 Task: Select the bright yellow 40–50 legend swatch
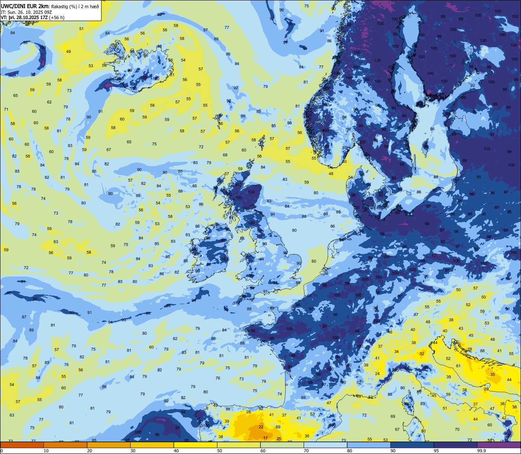pos(195,445)
